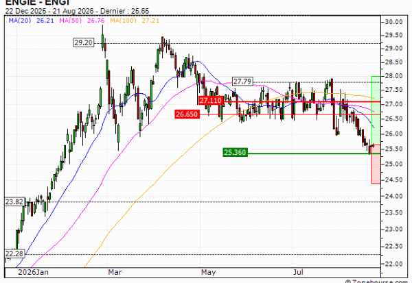Click the MA(100) value 27.21
Screen dimensions: 412x283
[x=150, y=21]
